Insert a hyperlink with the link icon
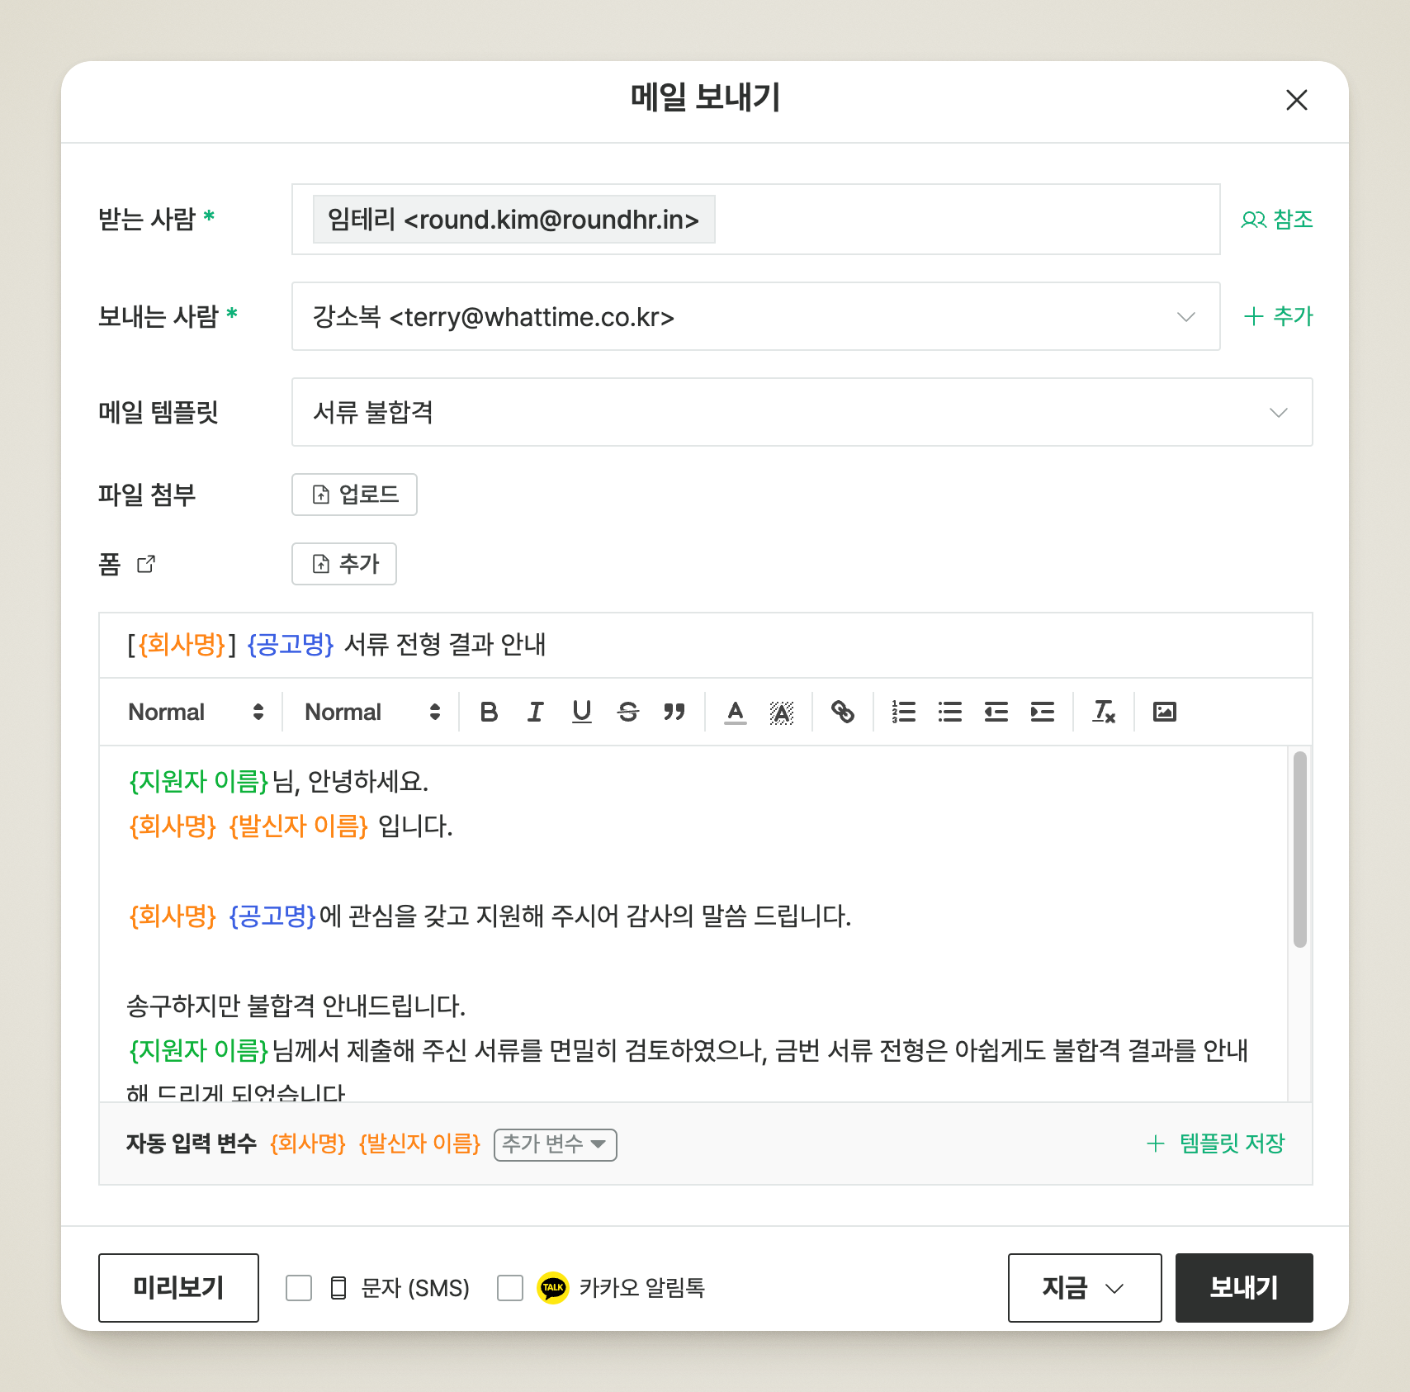1410x1392 pixels. click(842, 712)
